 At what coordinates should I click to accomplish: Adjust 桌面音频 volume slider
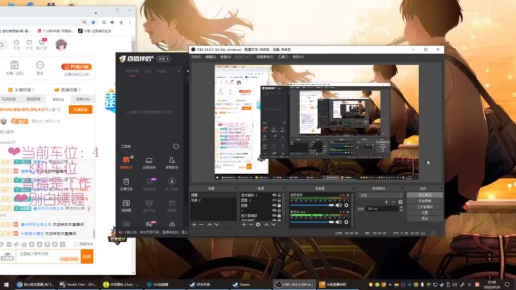[312, 205]
